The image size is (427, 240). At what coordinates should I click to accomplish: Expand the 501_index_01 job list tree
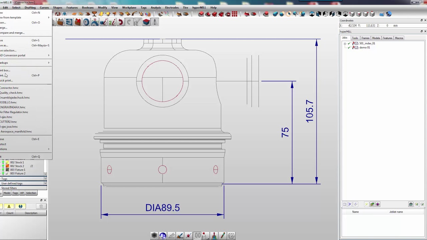coord(345,43)
